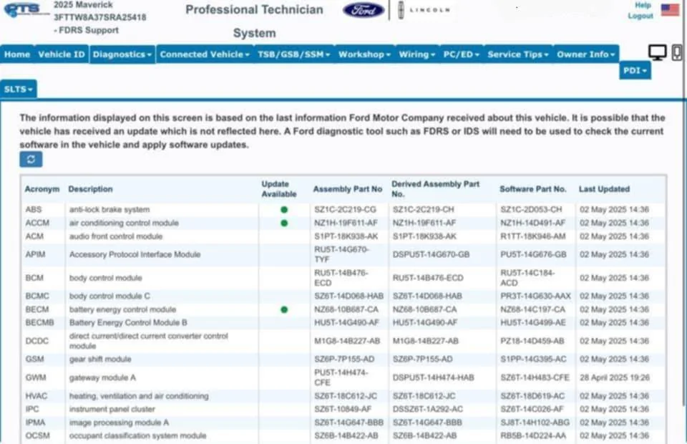Expand the Wiring dropdown menu
This screenshot has width=687, height=444.
point(416,54)
